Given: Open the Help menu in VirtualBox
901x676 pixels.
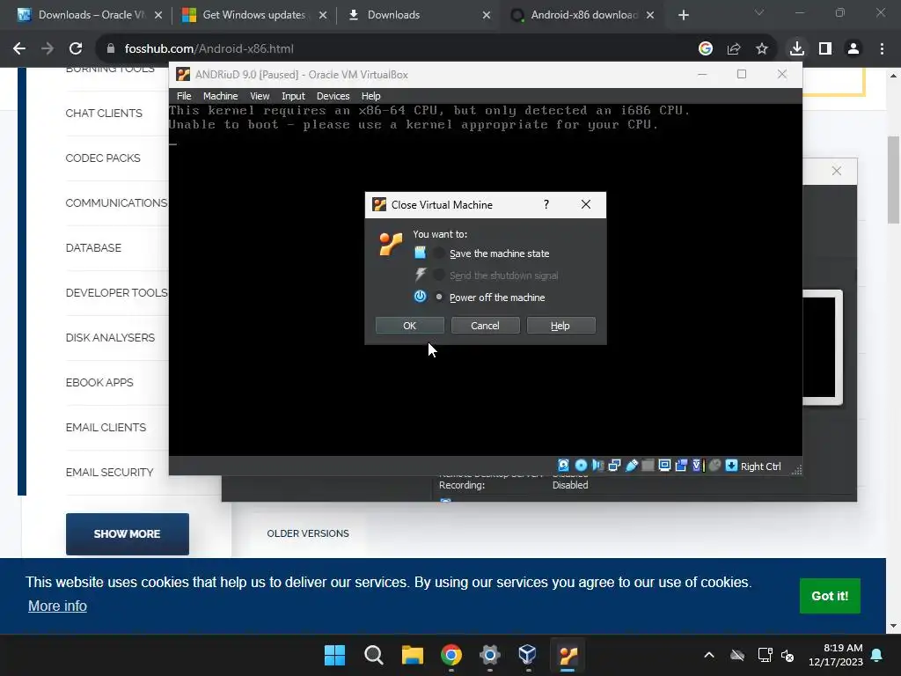Looking at the screenshot, I should 370,96.
